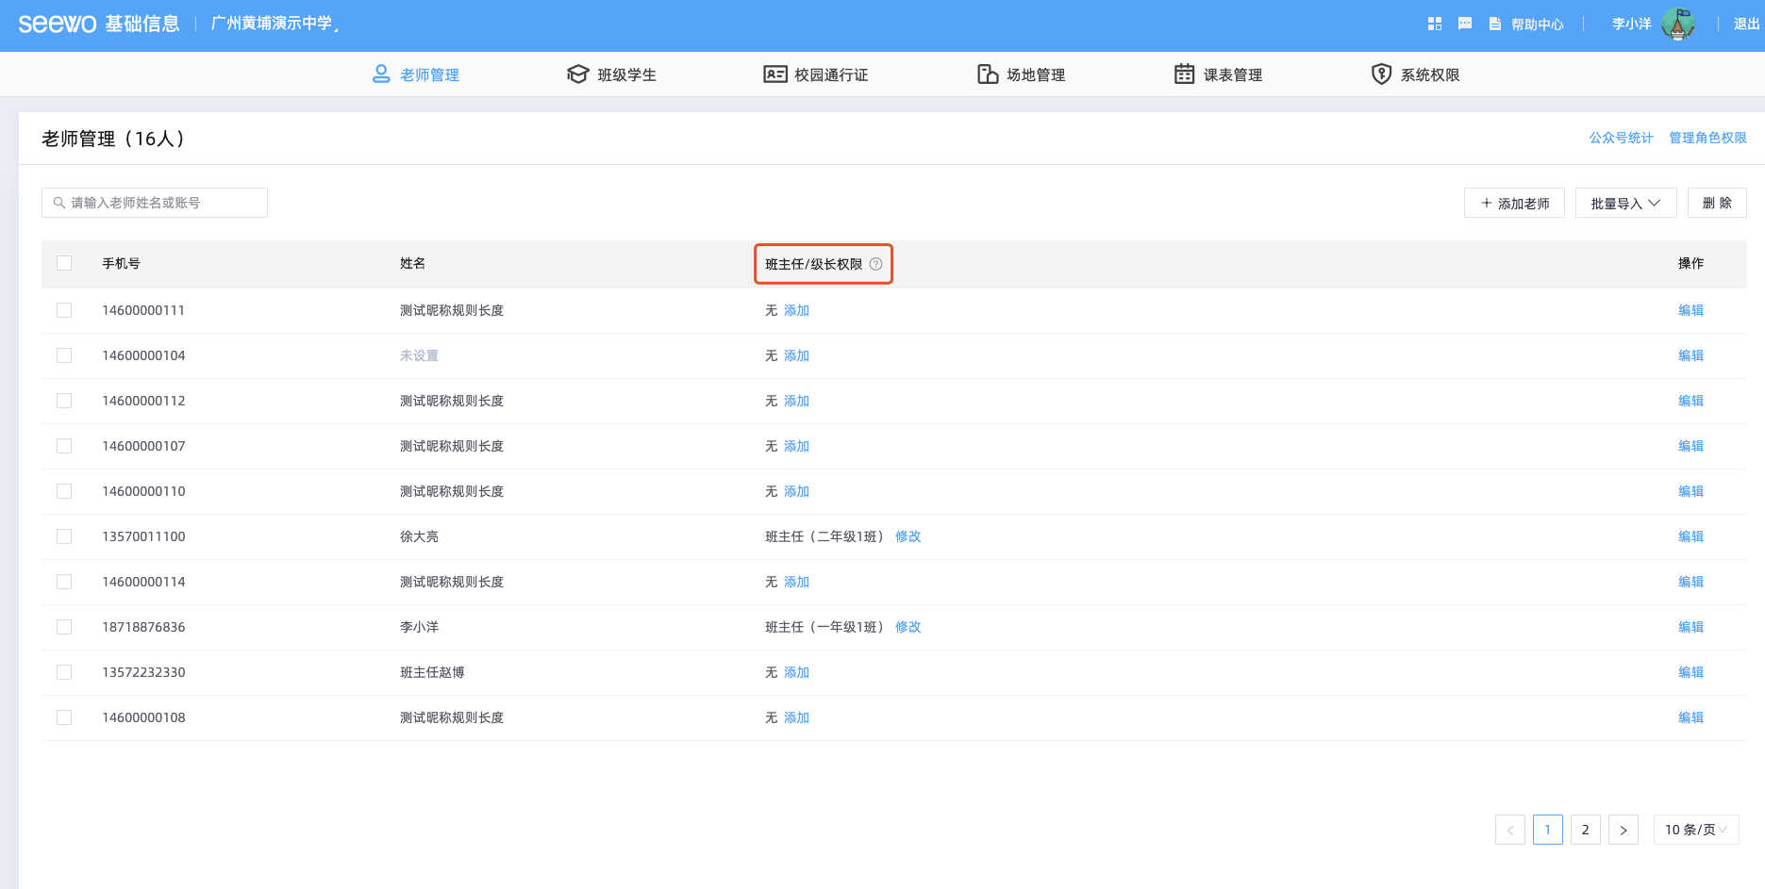The width and height of the screenshot is (1765, 889).
Task: Open the messages chat icon
Action: coord(1464,24)
